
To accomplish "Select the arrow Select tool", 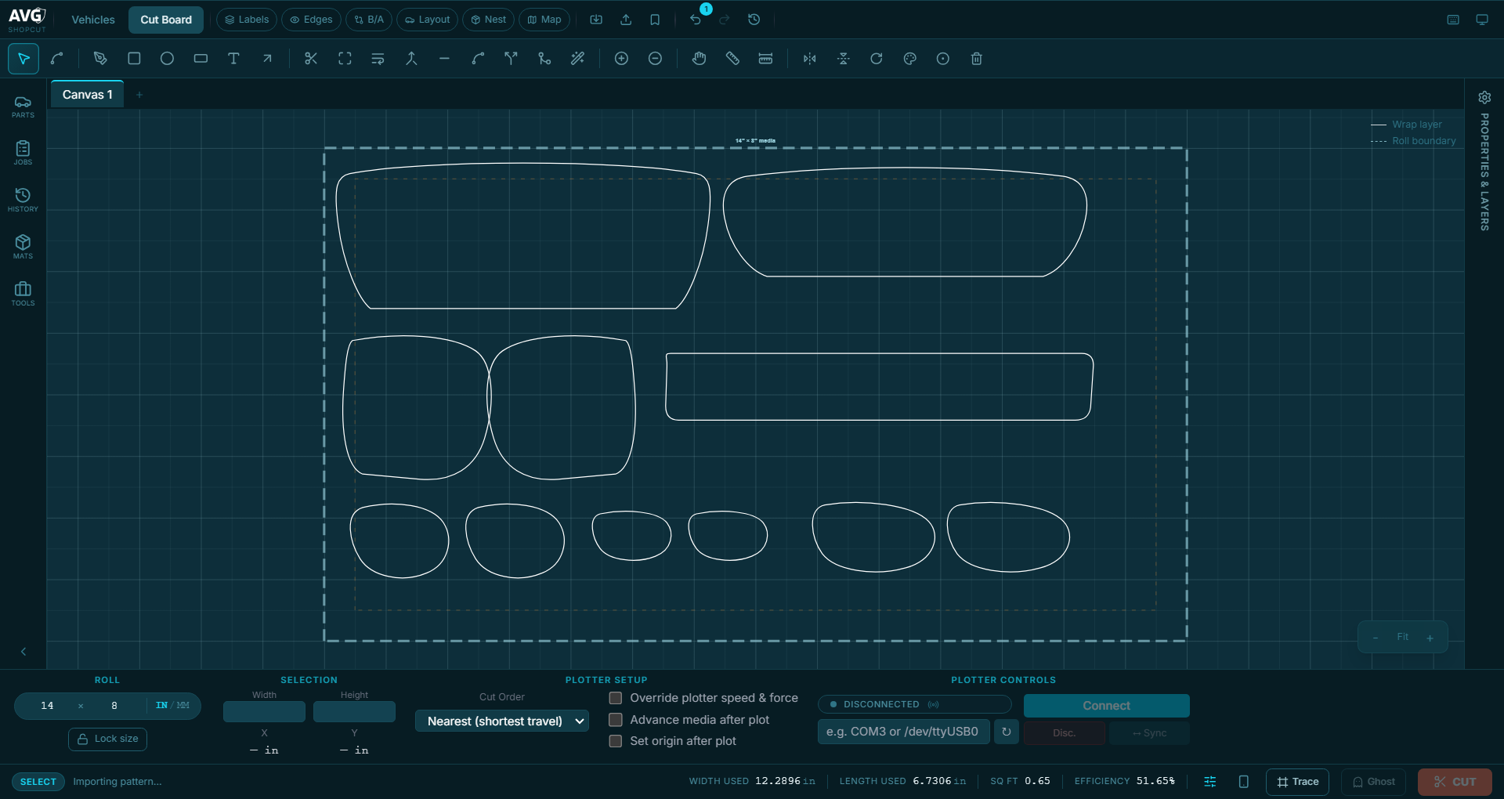I will pos(23,59).
